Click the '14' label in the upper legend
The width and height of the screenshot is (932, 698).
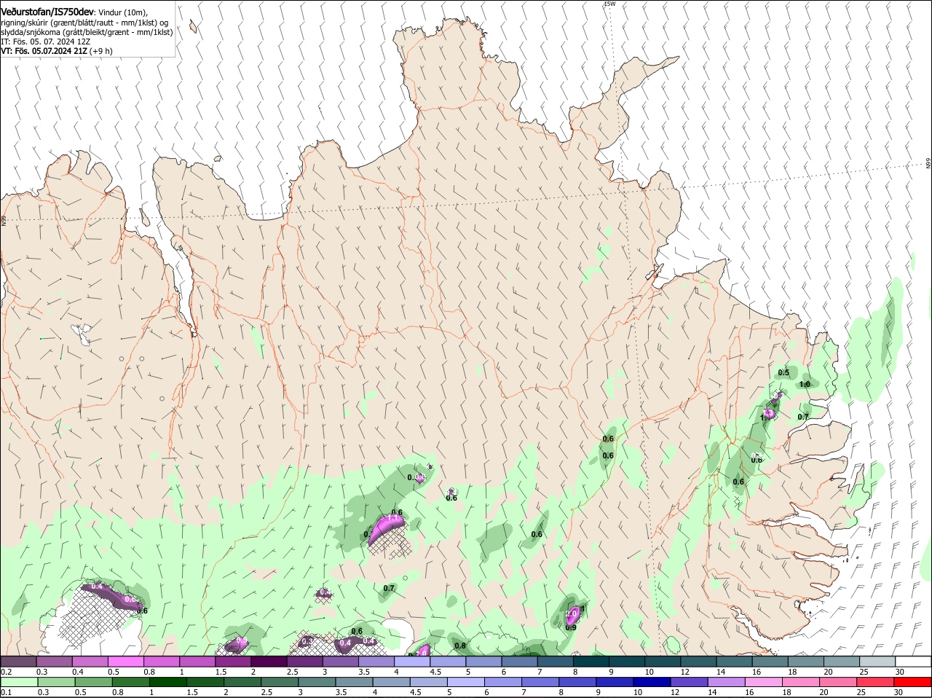point(720,672)
